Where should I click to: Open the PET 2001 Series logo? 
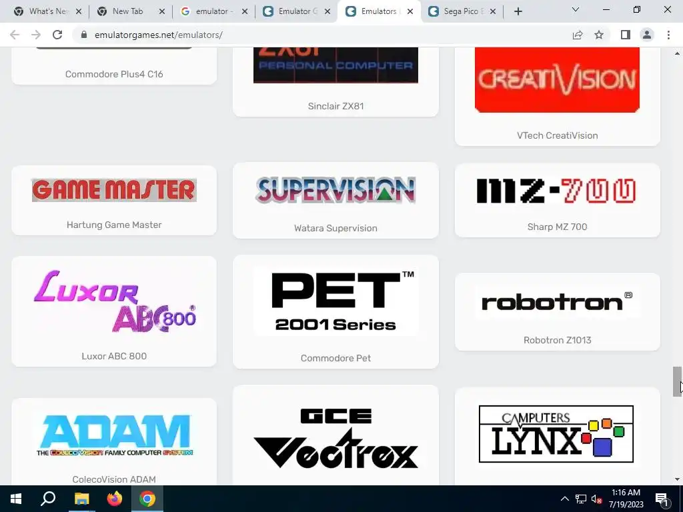pyautogui.click(x=335, y=301)
